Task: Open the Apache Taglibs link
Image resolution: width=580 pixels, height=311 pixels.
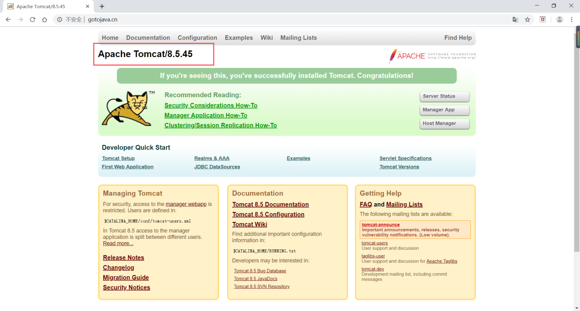Action: pyautogui.click(x=442, y=261)
